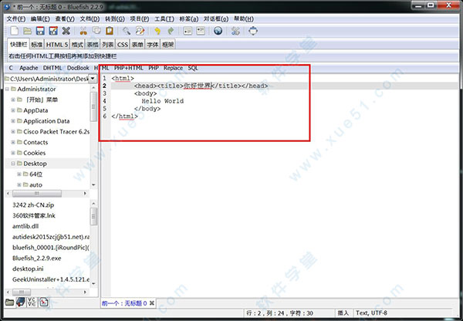Image resolution: width=463 pixels, height=321 pixels.
Task: Collapse the Desktop folder node
Action: click(x=13, y=164)
